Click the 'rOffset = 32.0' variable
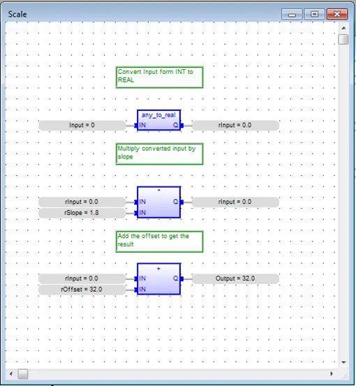The width and height of the screenshot is (356, 386). [x=82, y=289]
